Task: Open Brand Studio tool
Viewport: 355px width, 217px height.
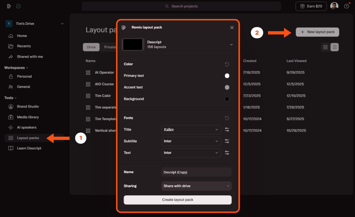Action: 28,107
